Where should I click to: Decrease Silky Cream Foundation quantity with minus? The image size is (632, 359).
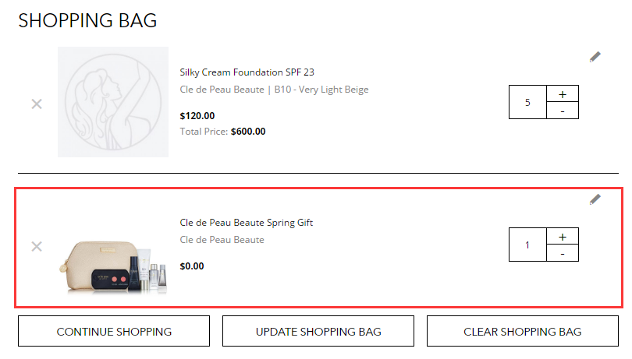[563, 111]
